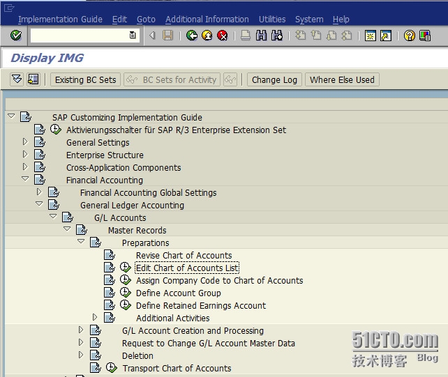Click the First Page icon
This screenshot has height=377, width=448.
(300, 36)
